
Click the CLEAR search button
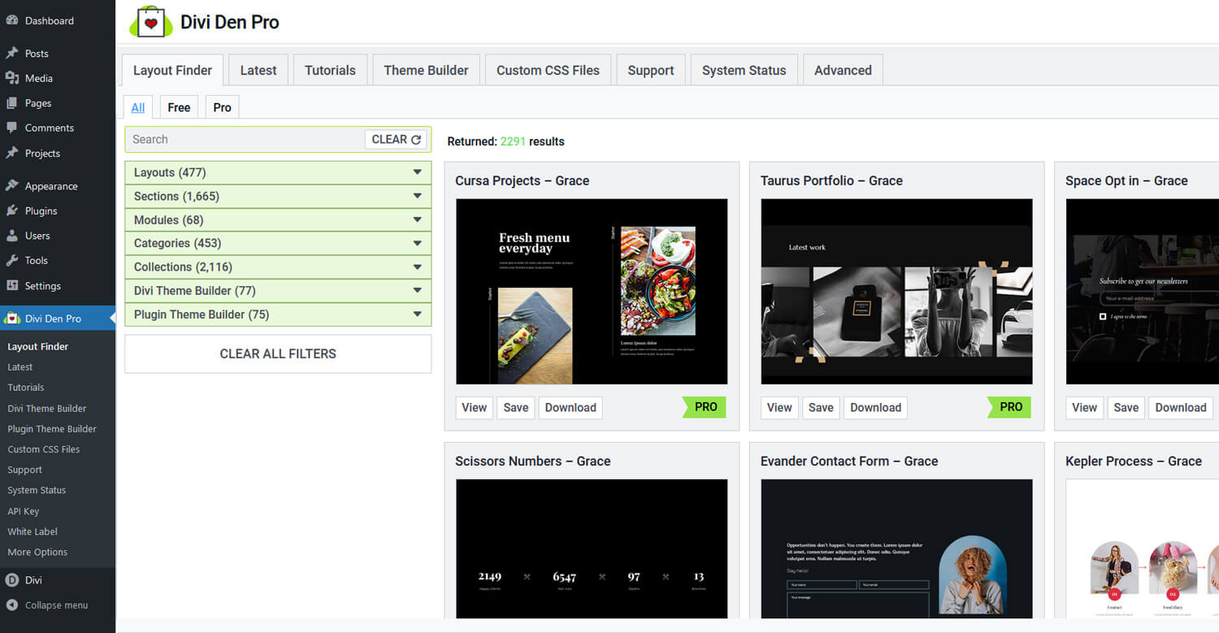pos(396,139)
